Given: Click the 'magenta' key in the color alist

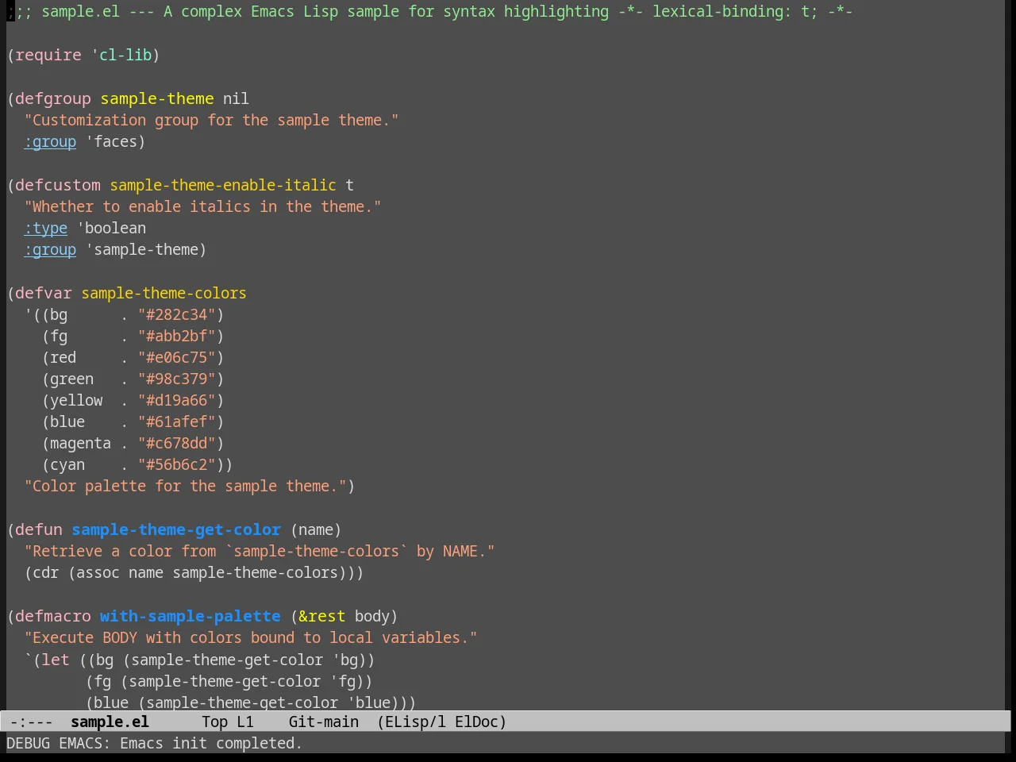Looking at the screenshot, I should (80, 443).
